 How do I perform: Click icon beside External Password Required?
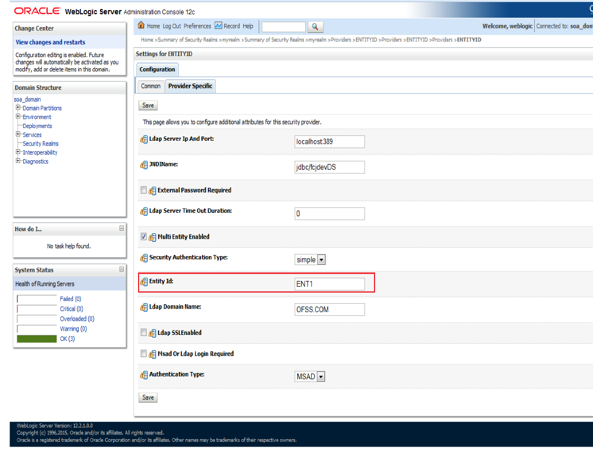152,191
